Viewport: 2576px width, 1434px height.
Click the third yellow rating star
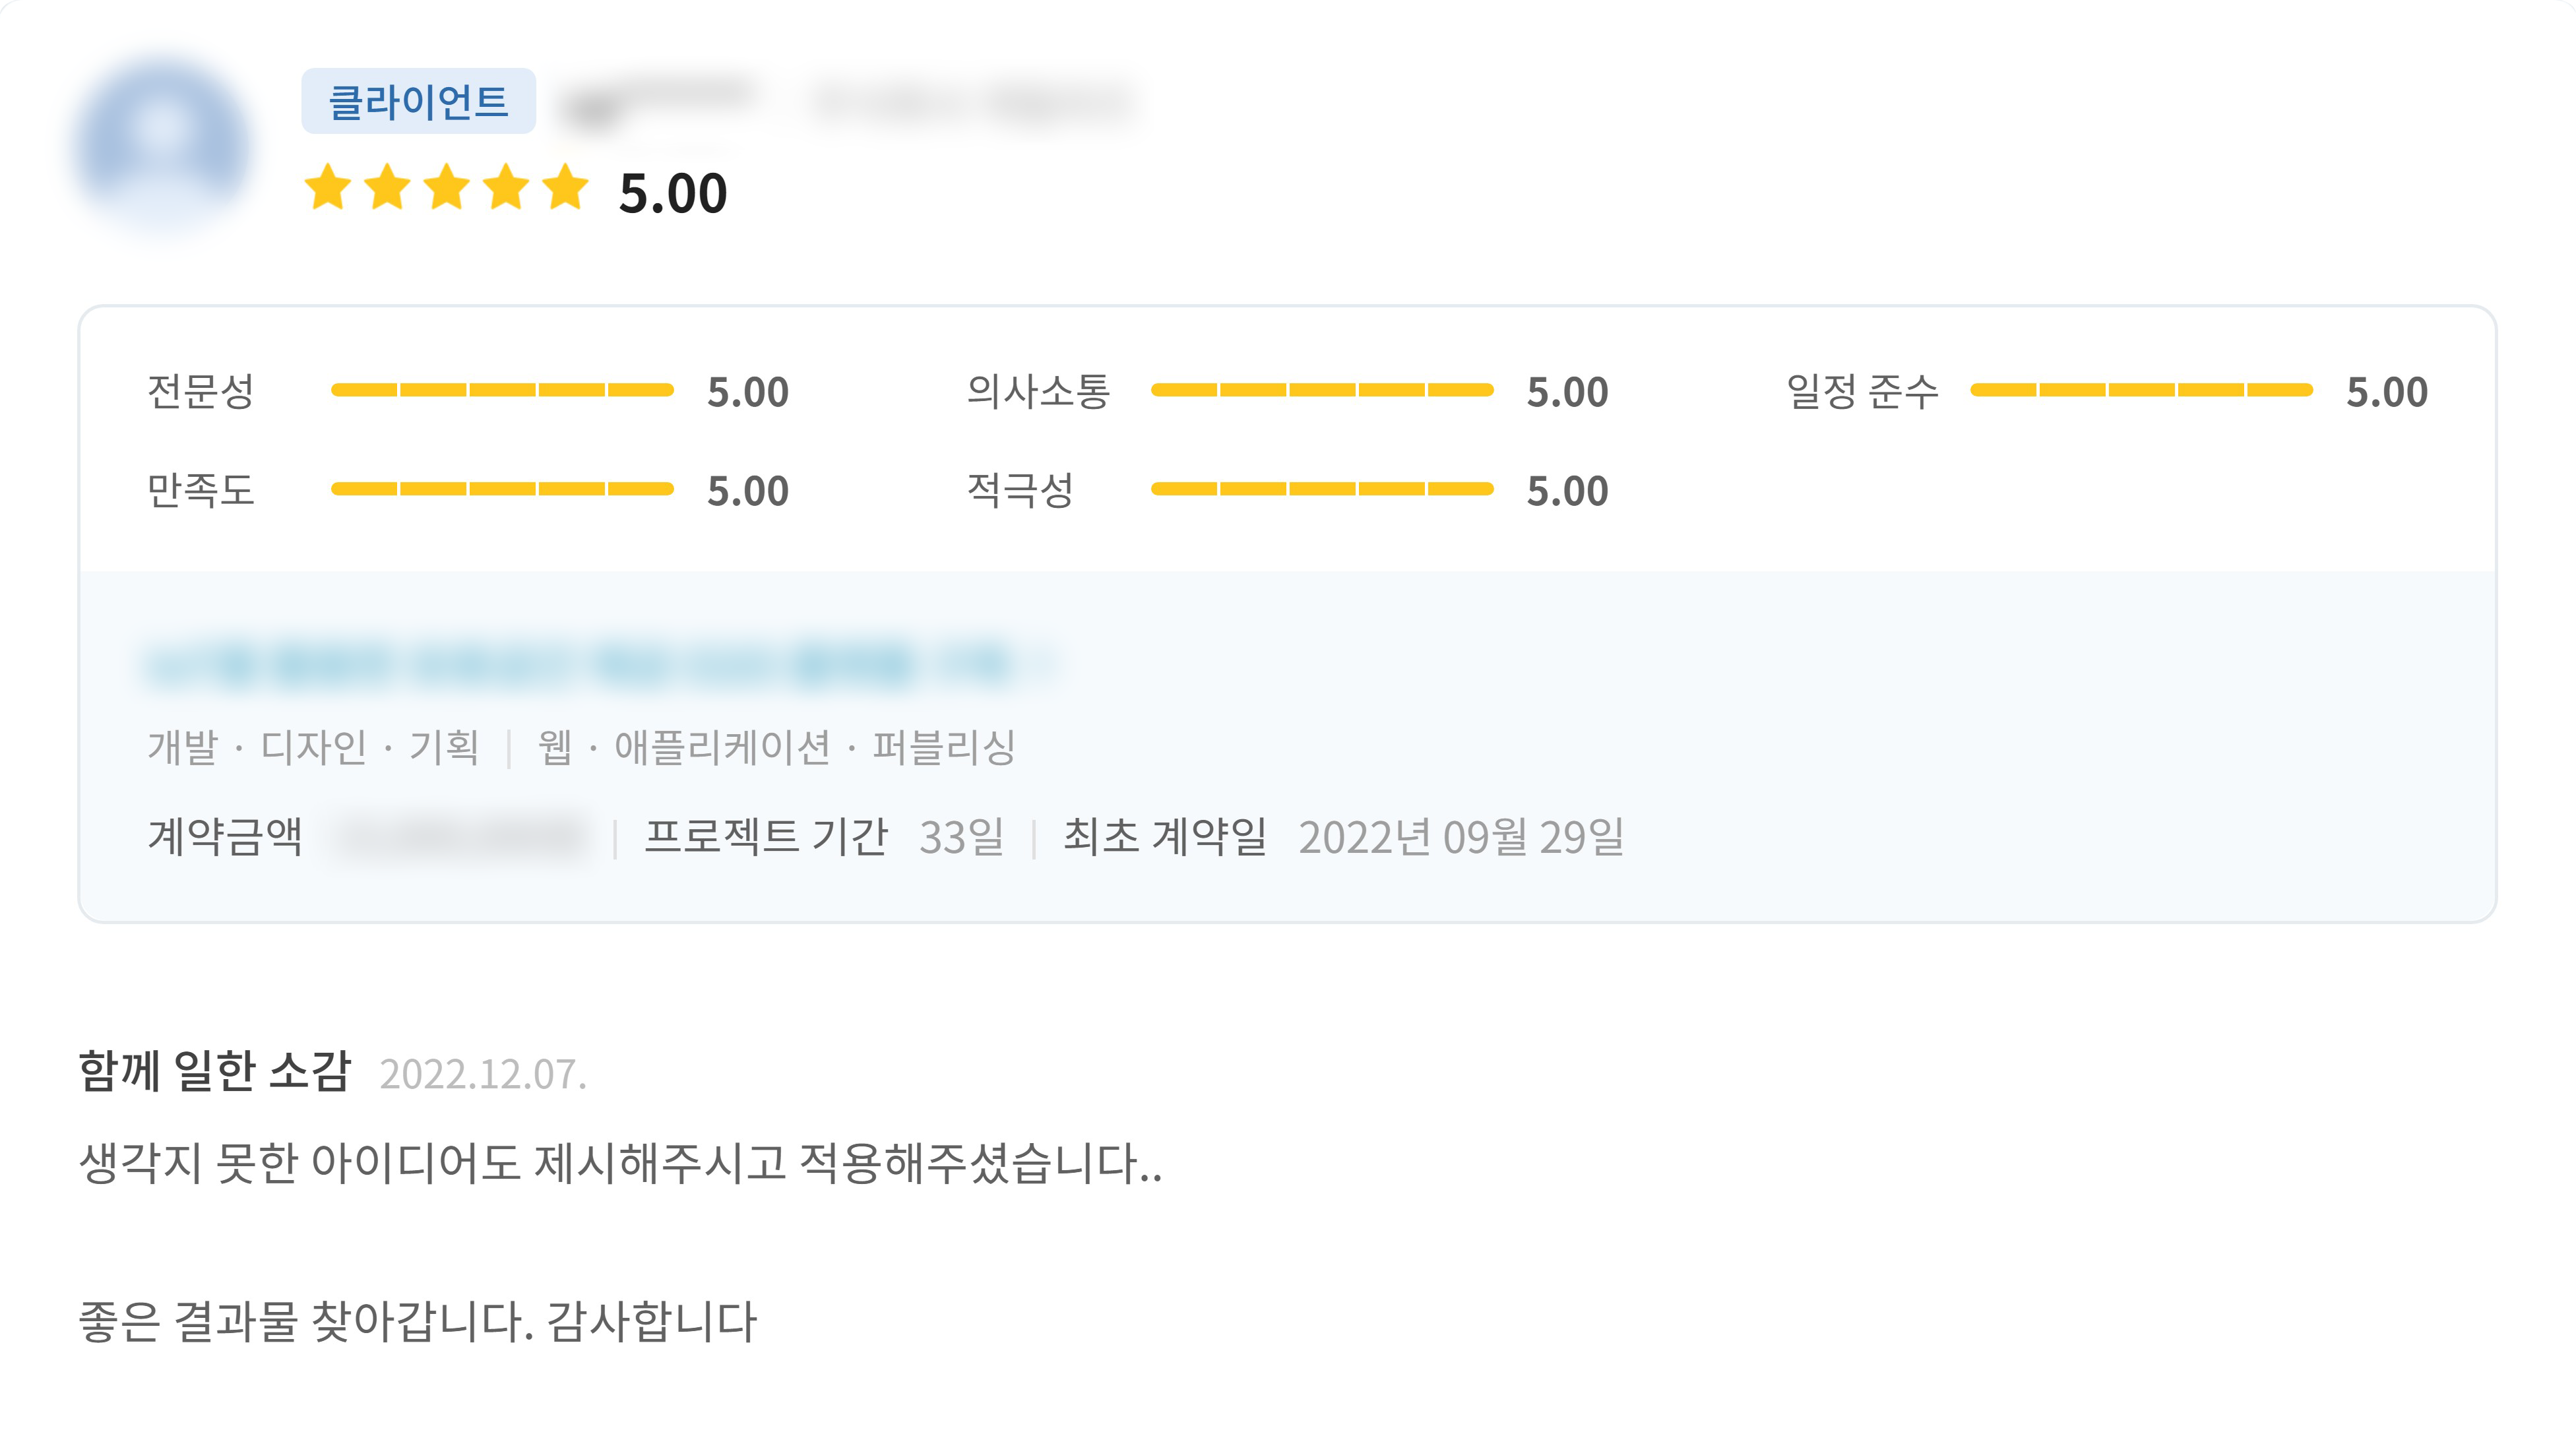click(x=447, y=188)
